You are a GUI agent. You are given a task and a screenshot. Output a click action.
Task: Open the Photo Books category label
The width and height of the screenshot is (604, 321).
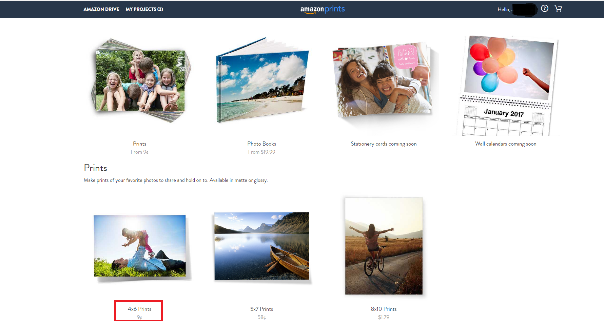click(x=261, y=144)
